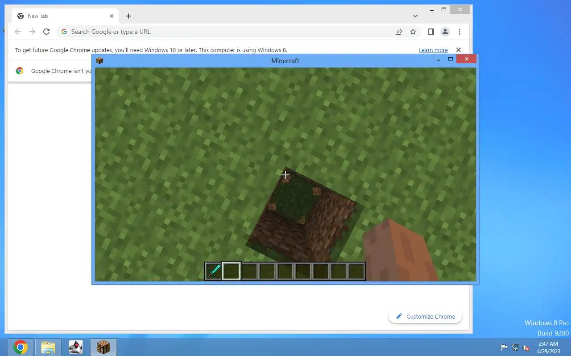This screenshot has width=571, height=356.
Task: Switch to Minecraft taskbar button
Action: (x=103, y=347)
